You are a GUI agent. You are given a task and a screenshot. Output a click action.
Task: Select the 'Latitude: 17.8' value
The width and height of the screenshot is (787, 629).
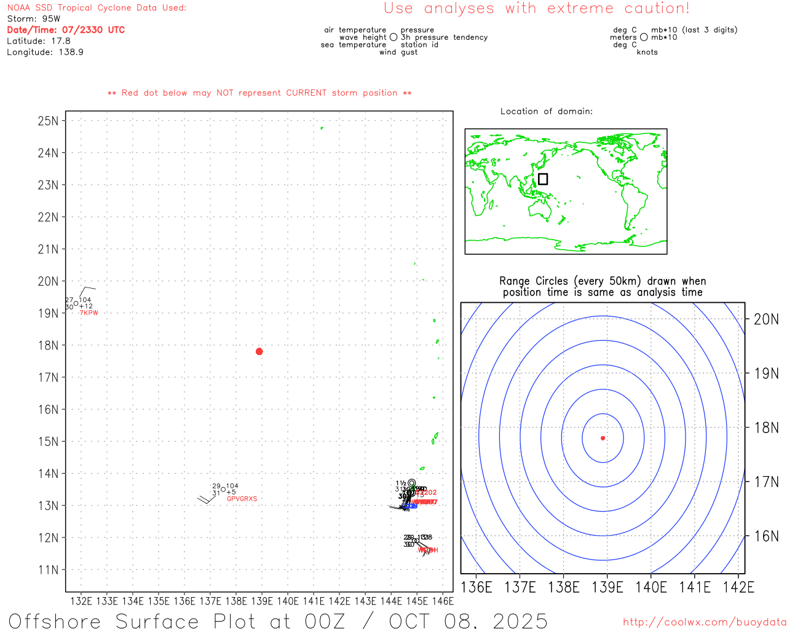[39, 41]
